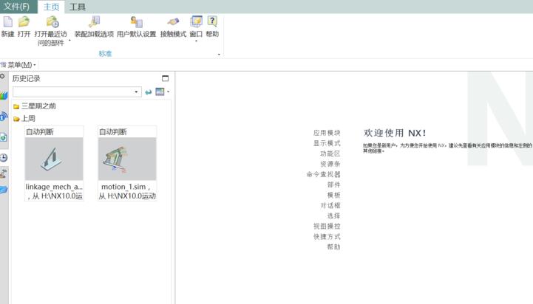Click the Command Finder (命令查找器) link
Image resolution: width=533 pixels, height=304 pixels.
click(x=323, y=174)
